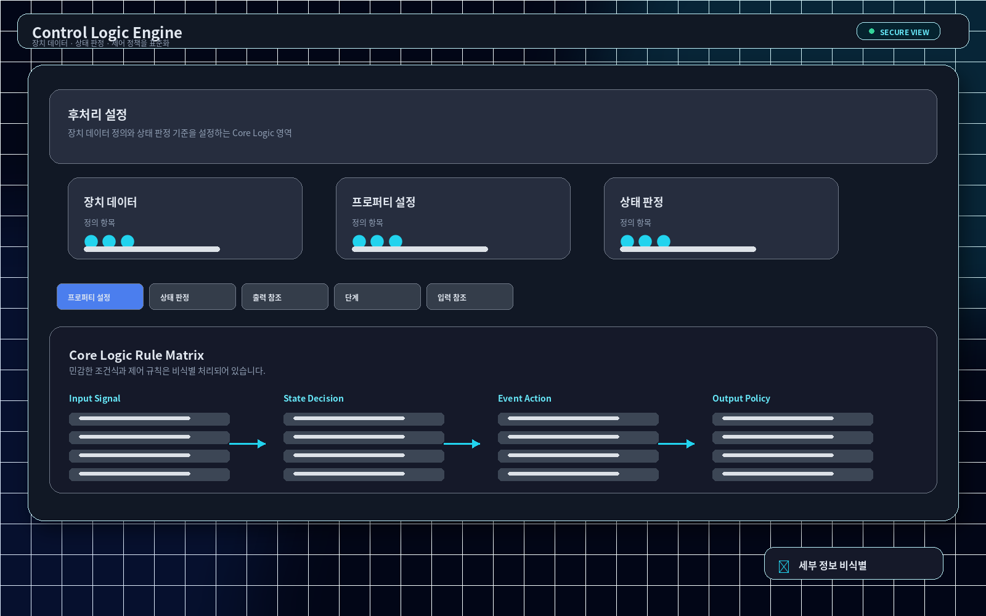Click the Core Logic Rule Matrix heading
986x616 pixels.
pyautogui.click(x=136, y=355)
